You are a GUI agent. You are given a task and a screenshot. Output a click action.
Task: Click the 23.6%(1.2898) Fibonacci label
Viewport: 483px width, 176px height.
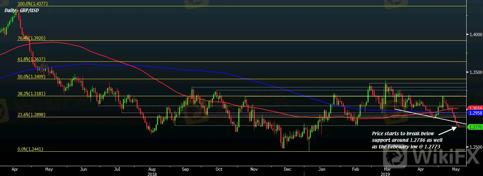point(31,115)
